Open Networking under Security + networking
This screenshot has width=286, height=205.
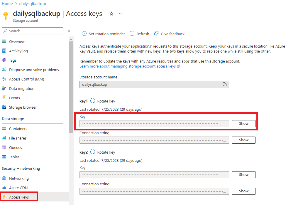[19, 178]
